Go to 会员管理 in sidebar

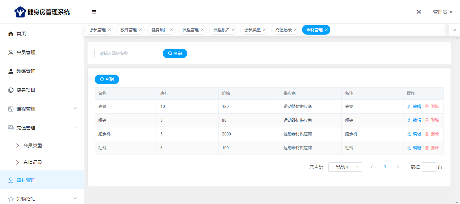(x=26, y=52)
